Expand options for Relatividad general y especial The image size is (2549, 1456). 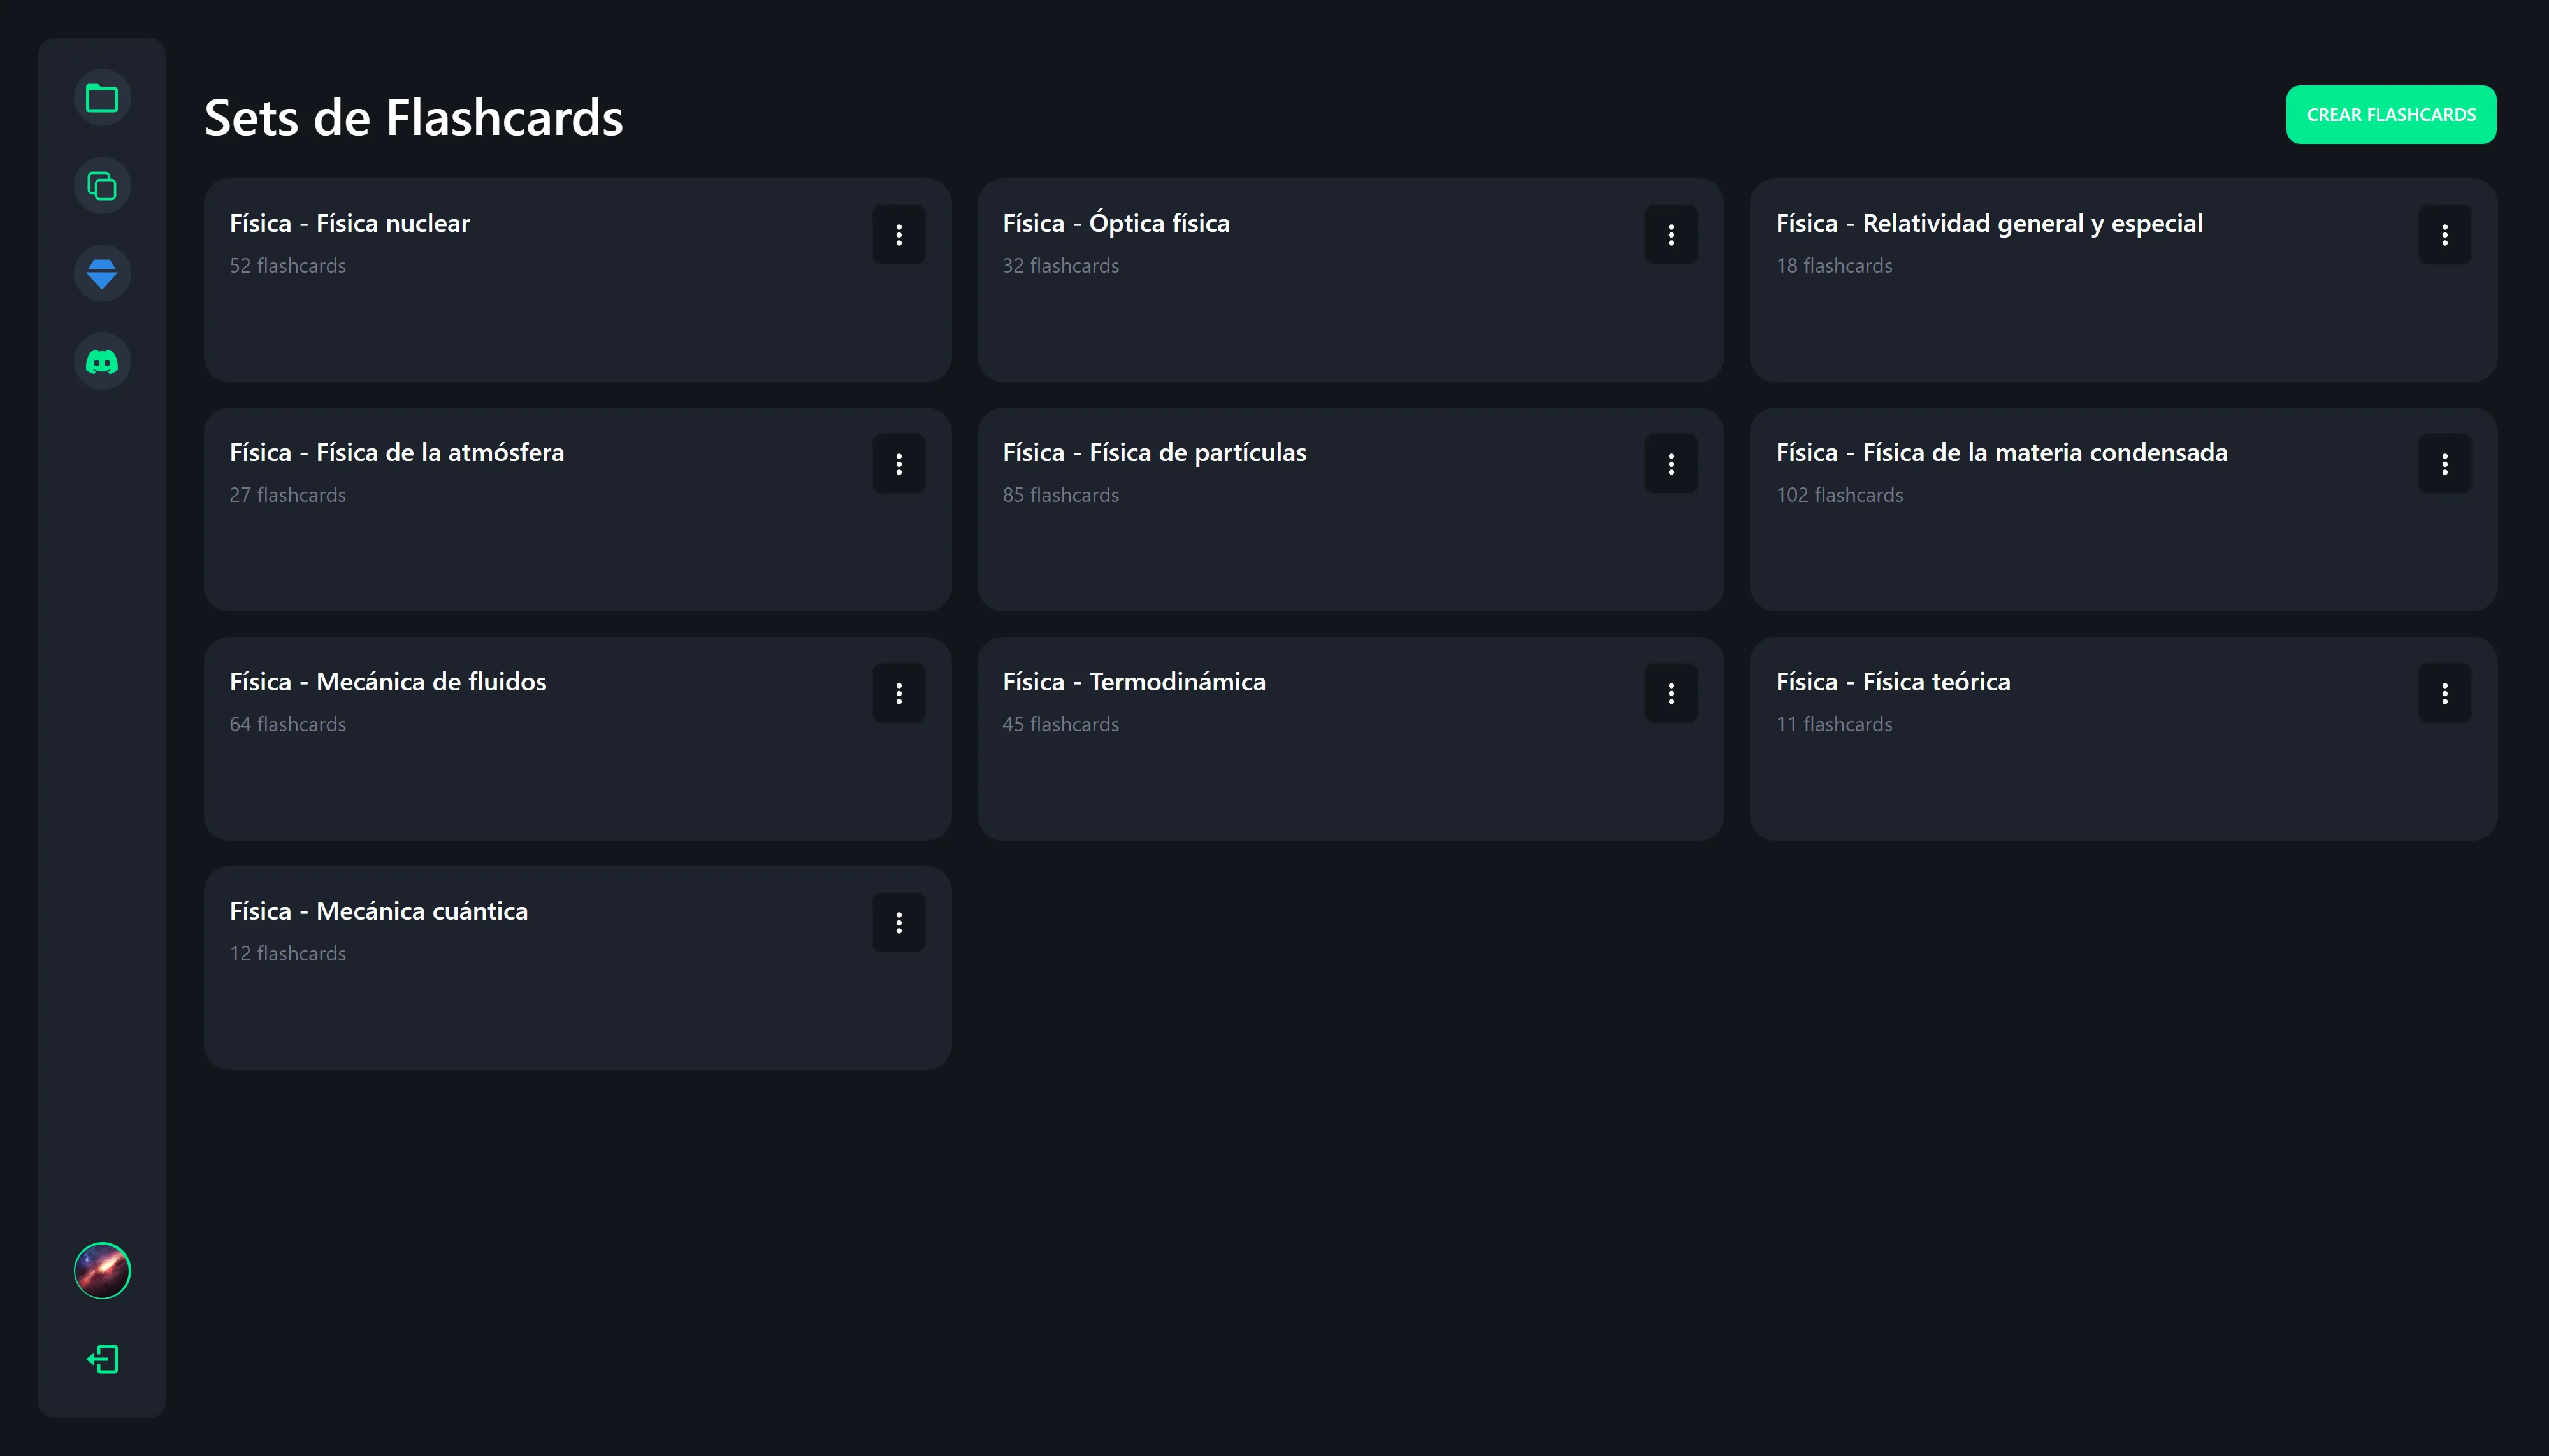(2444, 235)
